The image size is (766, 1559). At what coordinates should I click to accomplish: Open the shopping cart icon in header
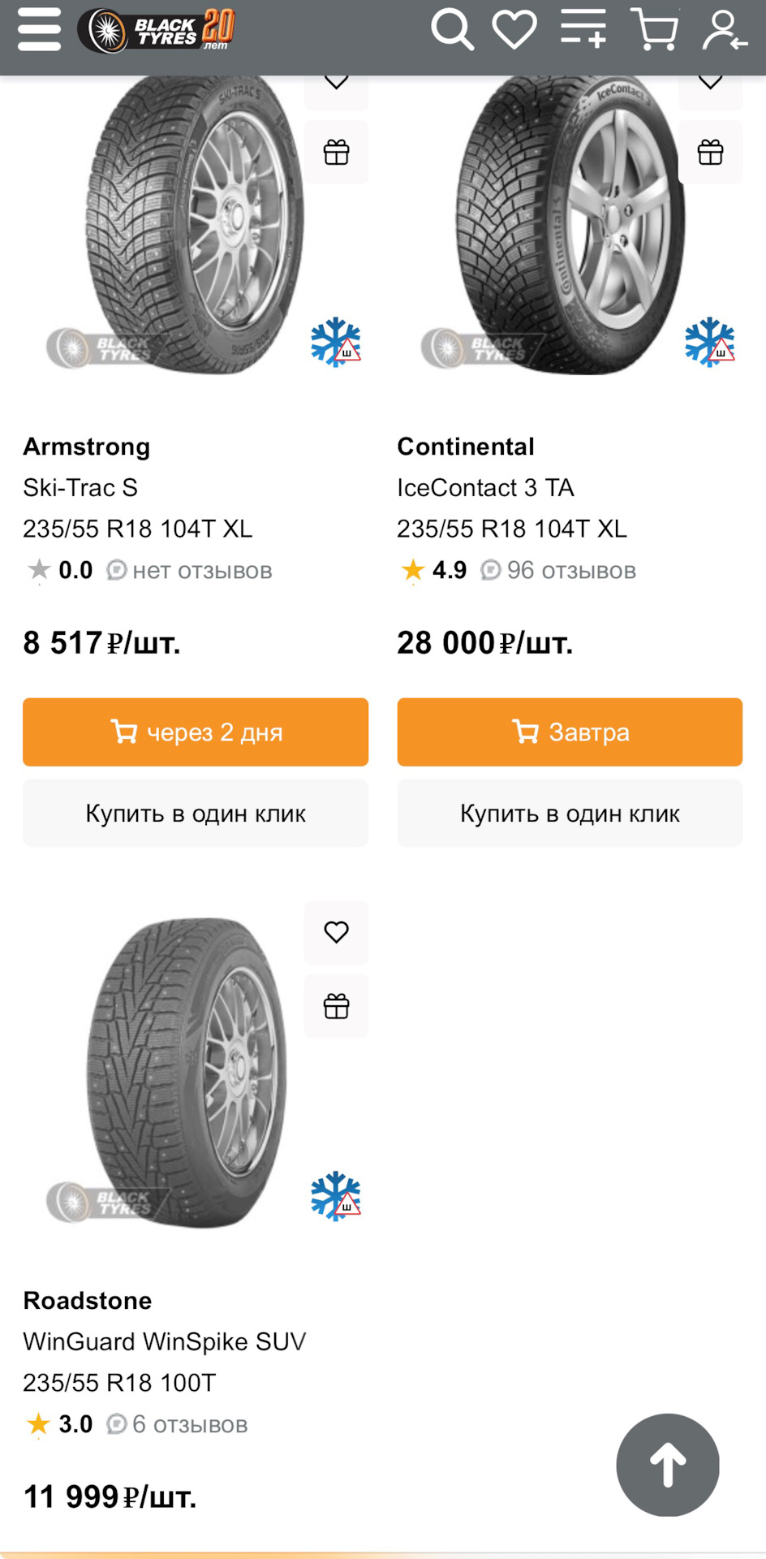[x=653, y=30]
